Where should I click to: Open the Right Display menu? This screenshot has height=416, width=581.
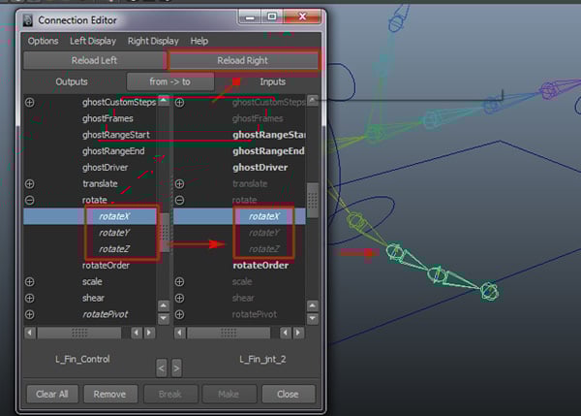[x=153, y=41]
